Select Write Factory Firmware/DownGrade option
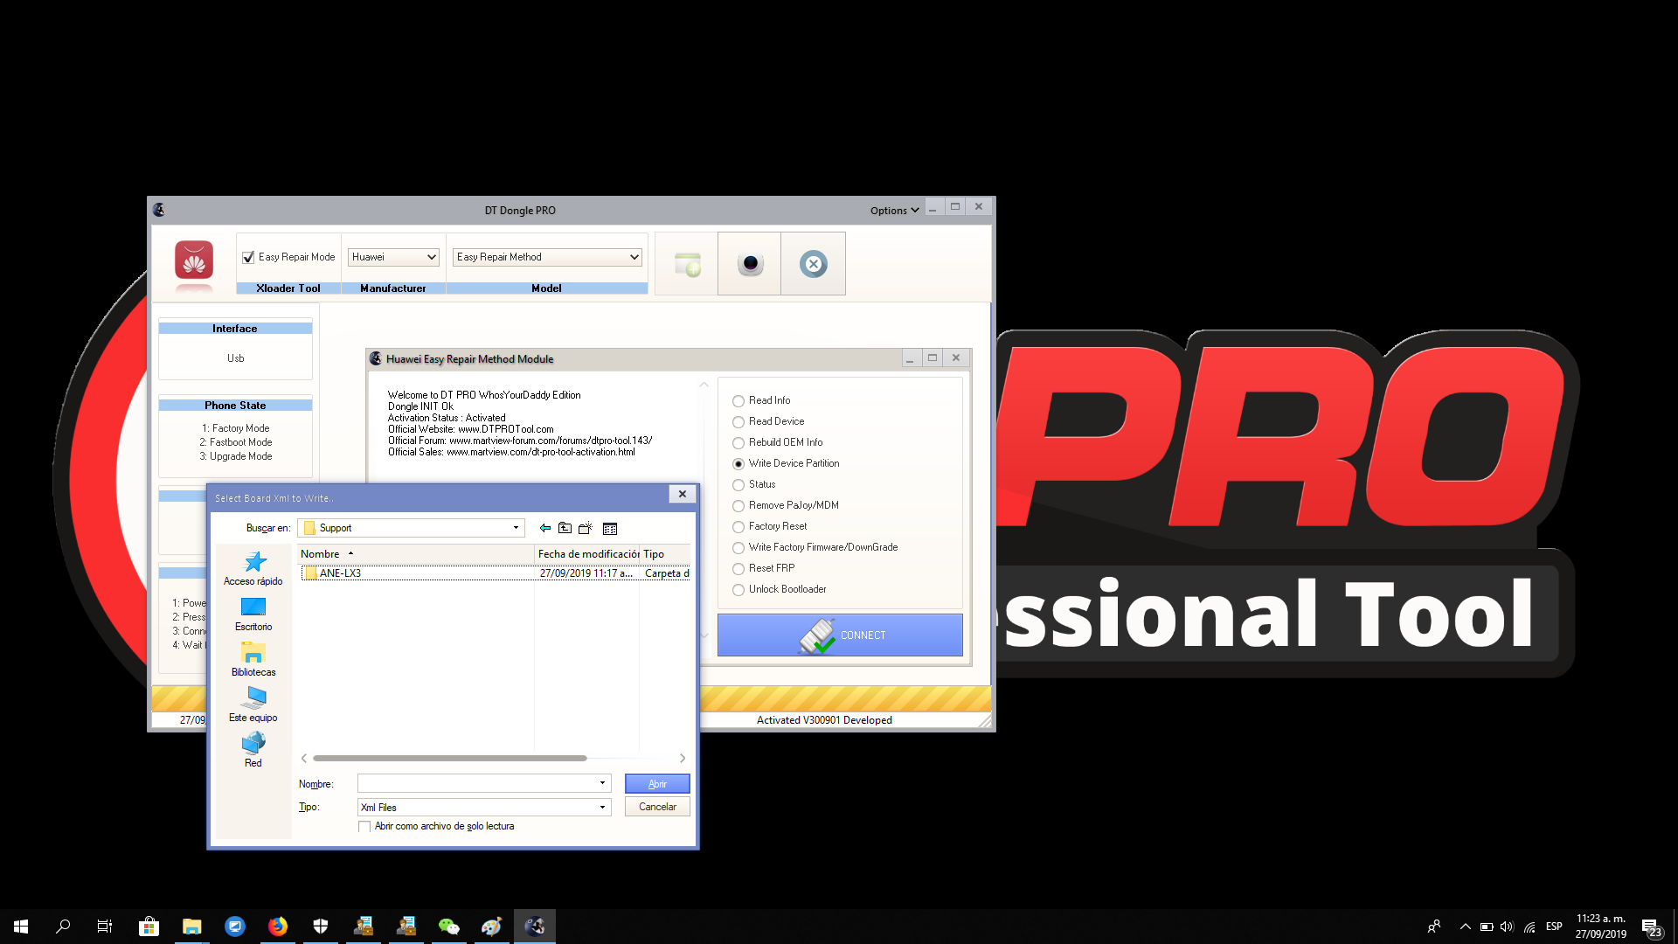This screenshot has height=944, width=1678. (738, 548)
